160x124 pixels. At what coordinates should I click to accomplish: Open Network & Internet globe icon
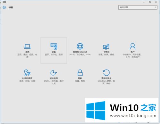(x=80, y=46)
